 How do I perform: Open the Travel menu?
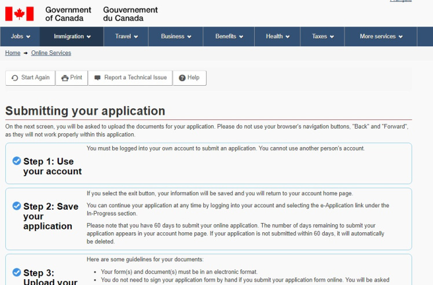[x=126, y=36]
